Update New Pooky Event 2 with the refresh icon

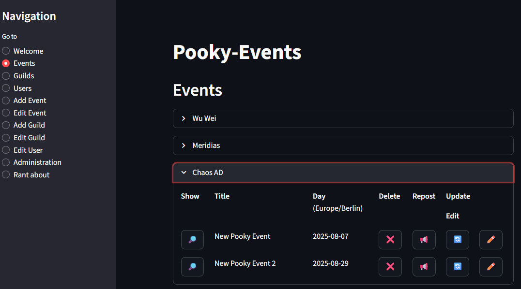coord(457,267)
